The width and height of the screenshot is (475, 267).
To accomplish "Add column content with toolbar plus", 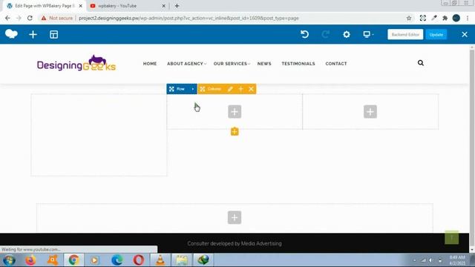I will click(x=240, y=89).
